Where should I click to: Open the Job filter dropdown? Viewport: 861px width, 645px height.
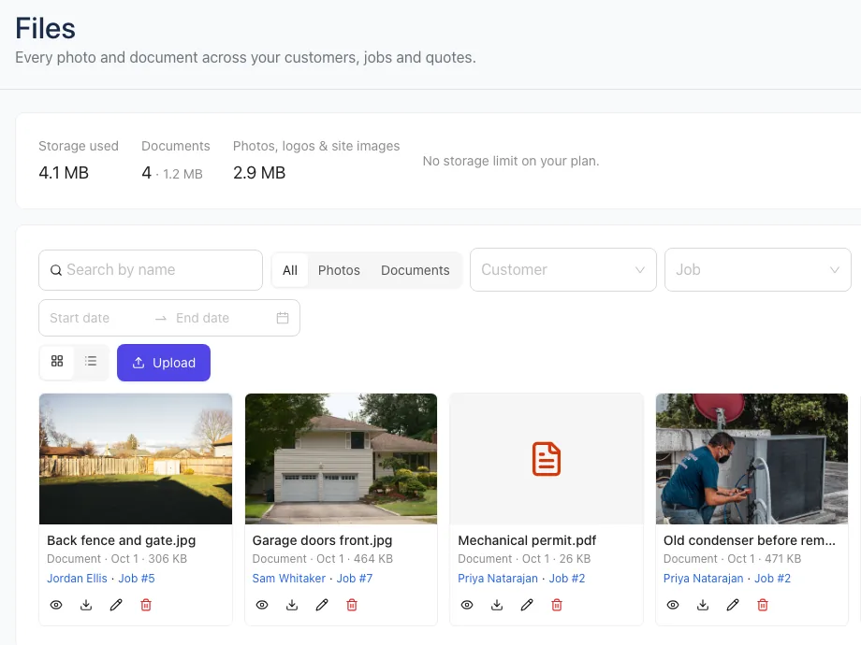click(x=758, y=270)
